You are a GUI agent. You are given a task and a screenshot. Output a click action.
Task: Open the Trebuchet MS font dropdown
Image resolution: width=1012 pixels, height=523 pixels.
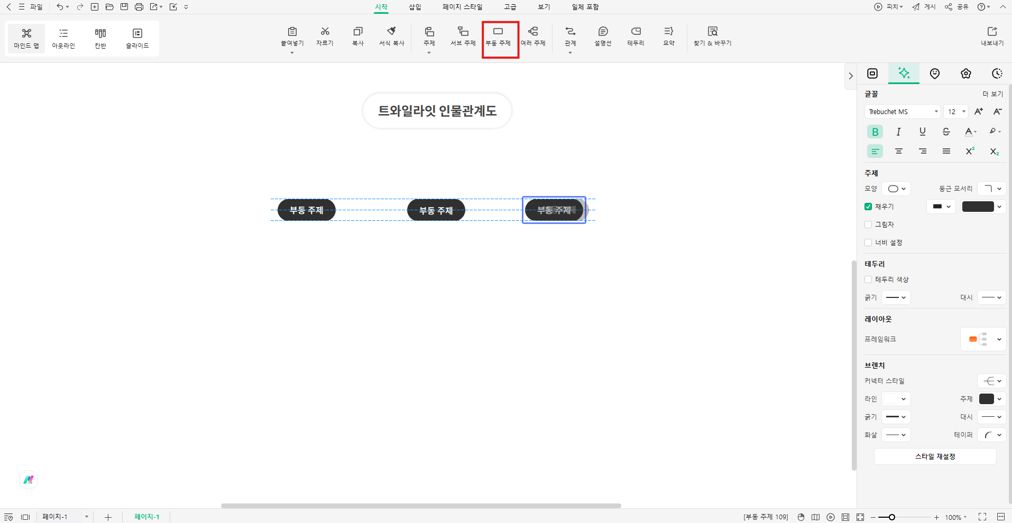(902, 111)
